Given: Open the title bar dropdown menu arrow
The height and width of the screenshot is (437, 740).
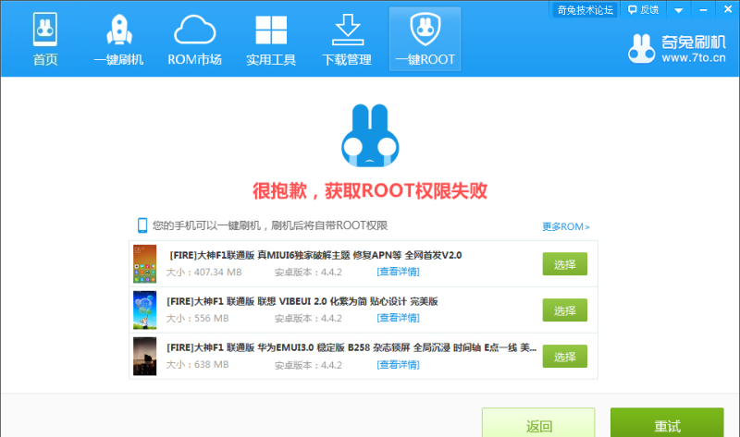Looking at the screenshot, I should tap(678, 10).
